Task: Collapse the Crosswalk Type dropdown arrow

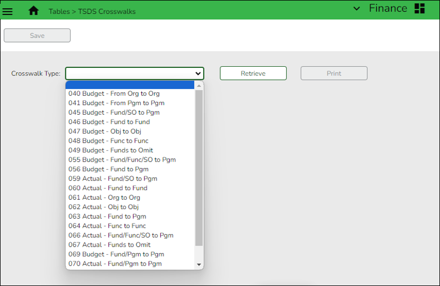Action: (198, 74)
